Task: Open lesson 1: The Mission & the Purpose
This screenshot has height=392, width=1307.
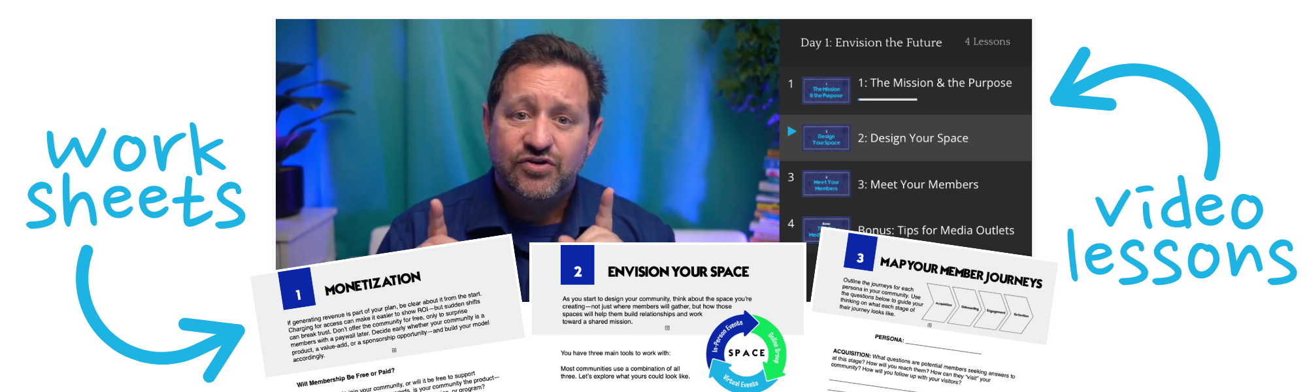Action: click(906, 90)
